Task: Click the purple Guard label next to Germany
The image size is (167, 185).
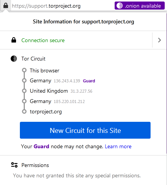Action: click(89, 81)
